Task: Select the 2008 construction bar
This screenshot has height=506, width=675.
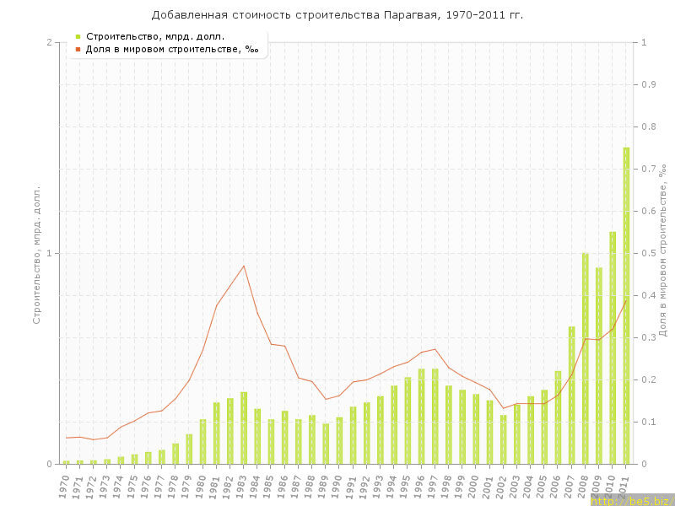Action: coord(586,358)
